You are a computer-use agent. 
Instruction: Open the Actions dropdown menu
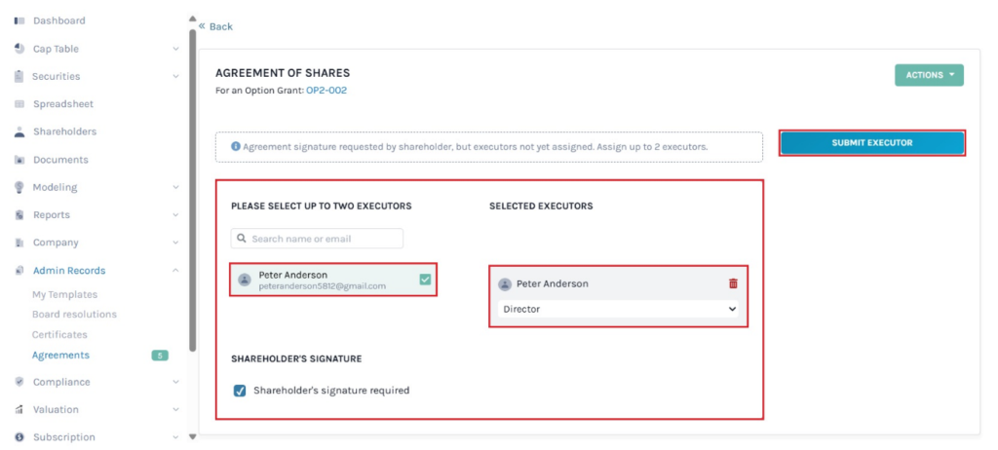pos(928,75)
